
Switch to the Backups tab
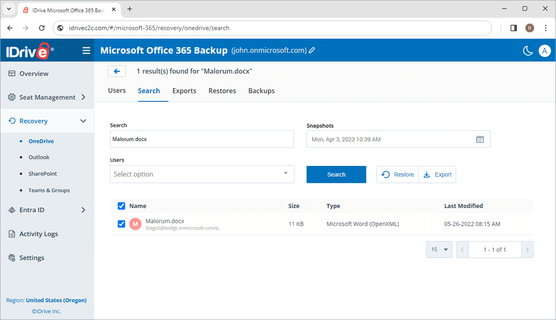coord(262,91)
